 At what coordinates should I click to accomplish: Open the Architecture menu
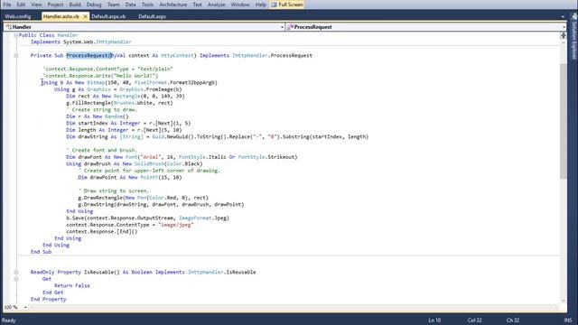coord(172,5)
